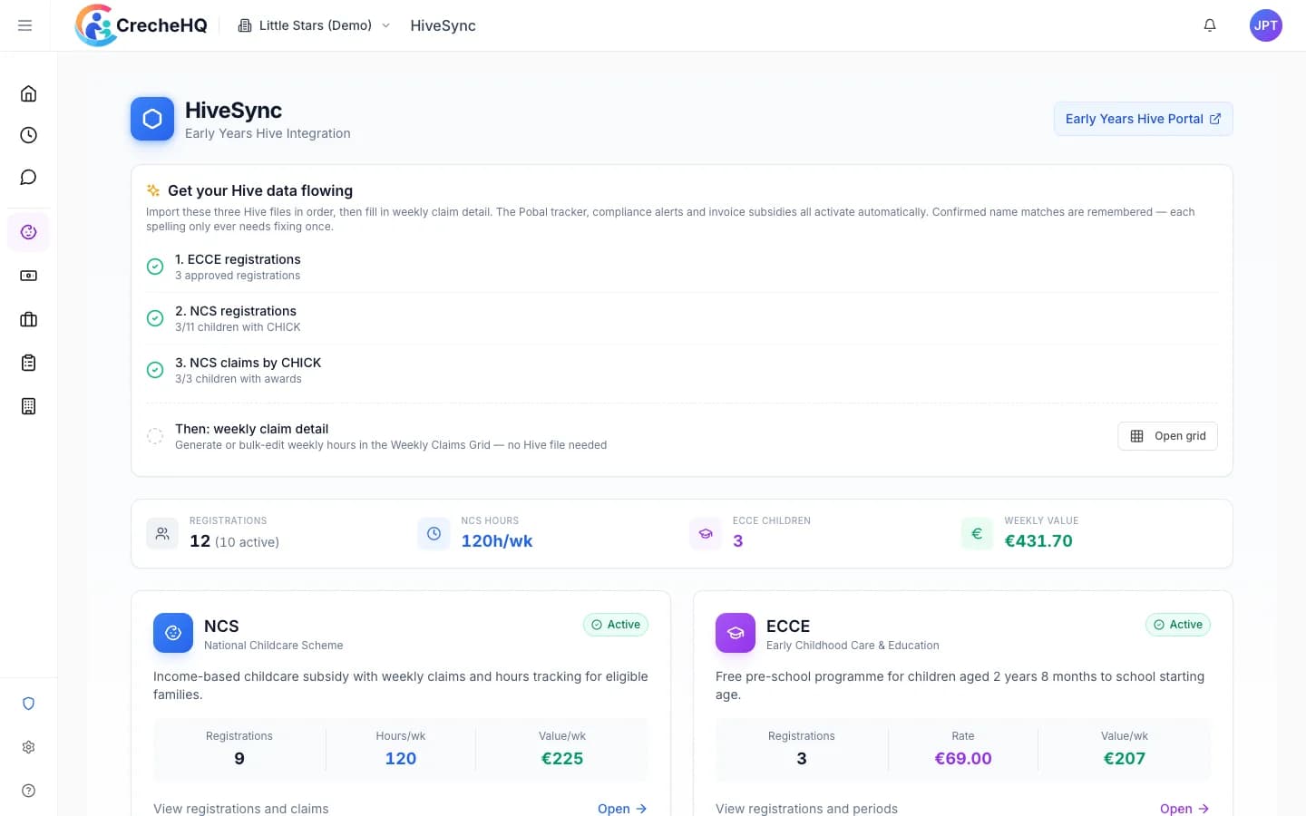Open notifications bell
This screenshot has height=816, width=1306.
[x=1210, y=25]
